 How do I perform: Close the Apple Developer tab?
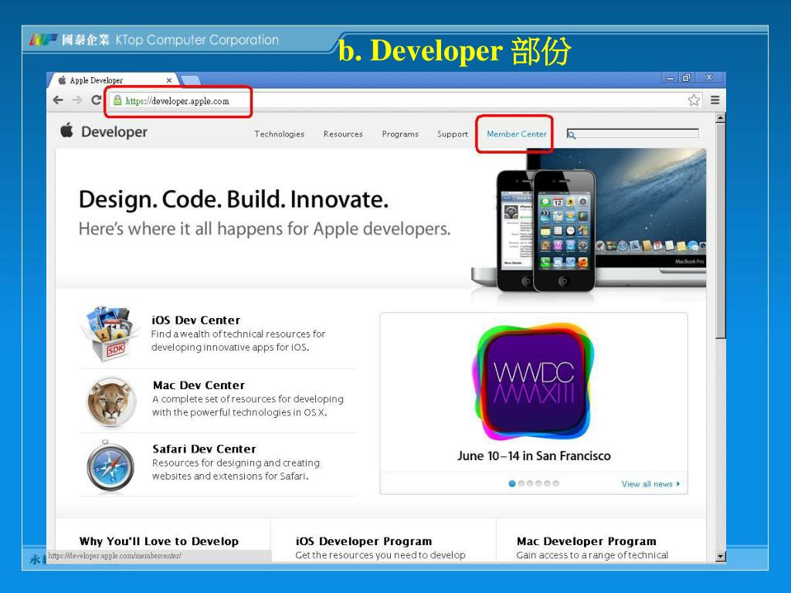pyautogui.click(x=169, y=80)
